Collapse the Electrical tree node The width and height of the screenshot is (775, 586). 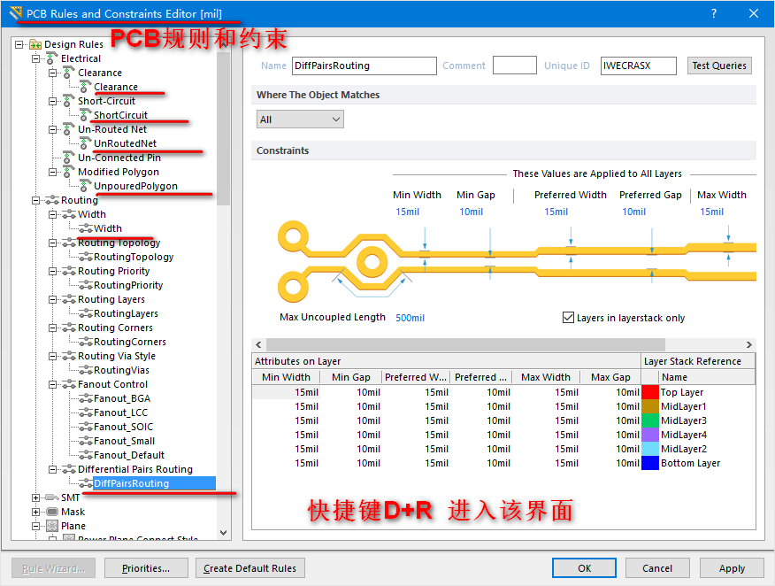pos(36,58)
